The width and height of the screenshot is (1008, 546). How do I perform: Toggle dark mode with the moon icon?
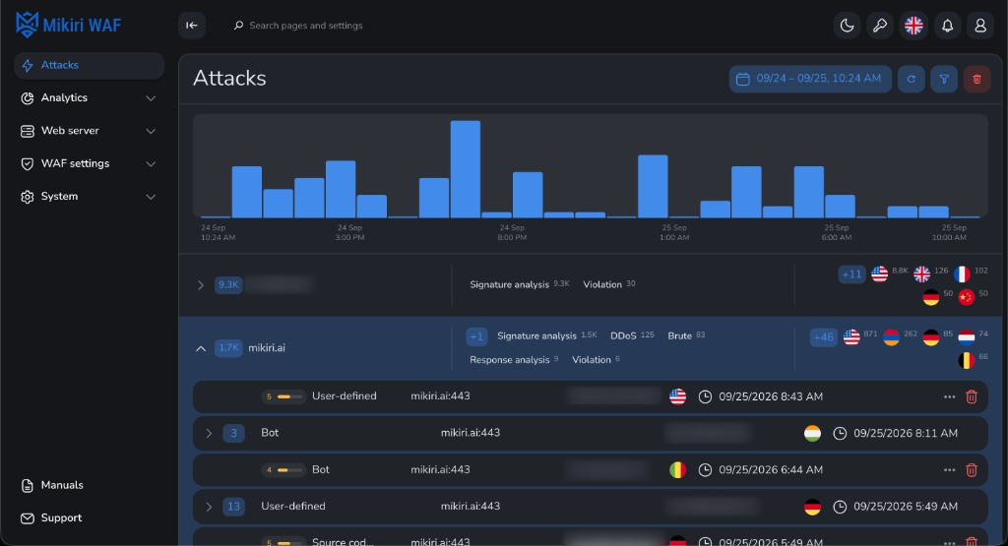pos(847,25)
